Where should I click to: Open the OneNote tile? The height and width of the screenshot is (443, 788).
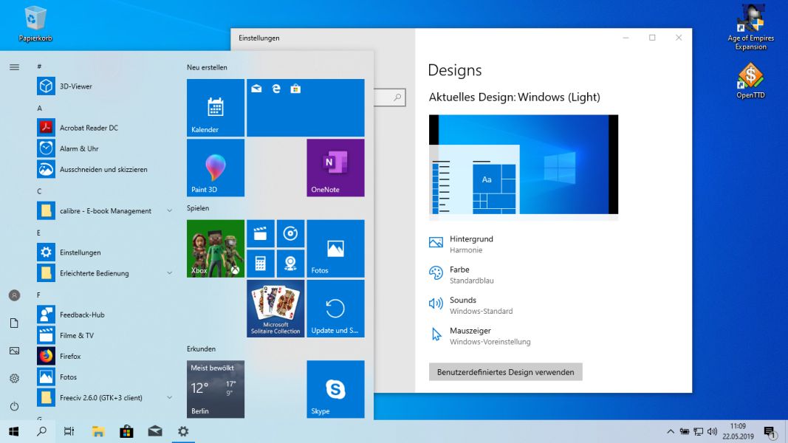(x=336, y=168)
